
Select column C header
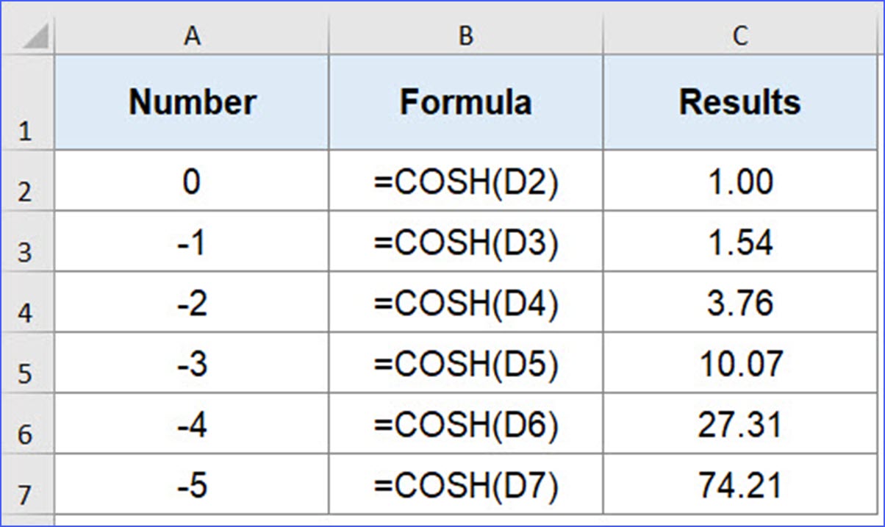tap(739, 32)
